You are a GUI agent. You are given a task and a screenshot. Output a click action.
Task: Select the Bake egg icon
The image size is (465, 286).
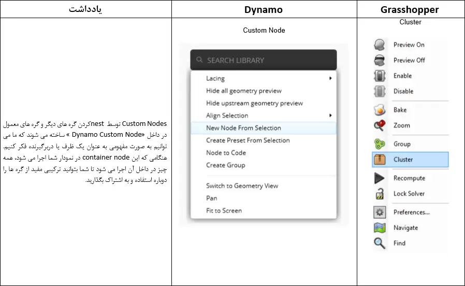pyautogui.click(x=380, y=110)
